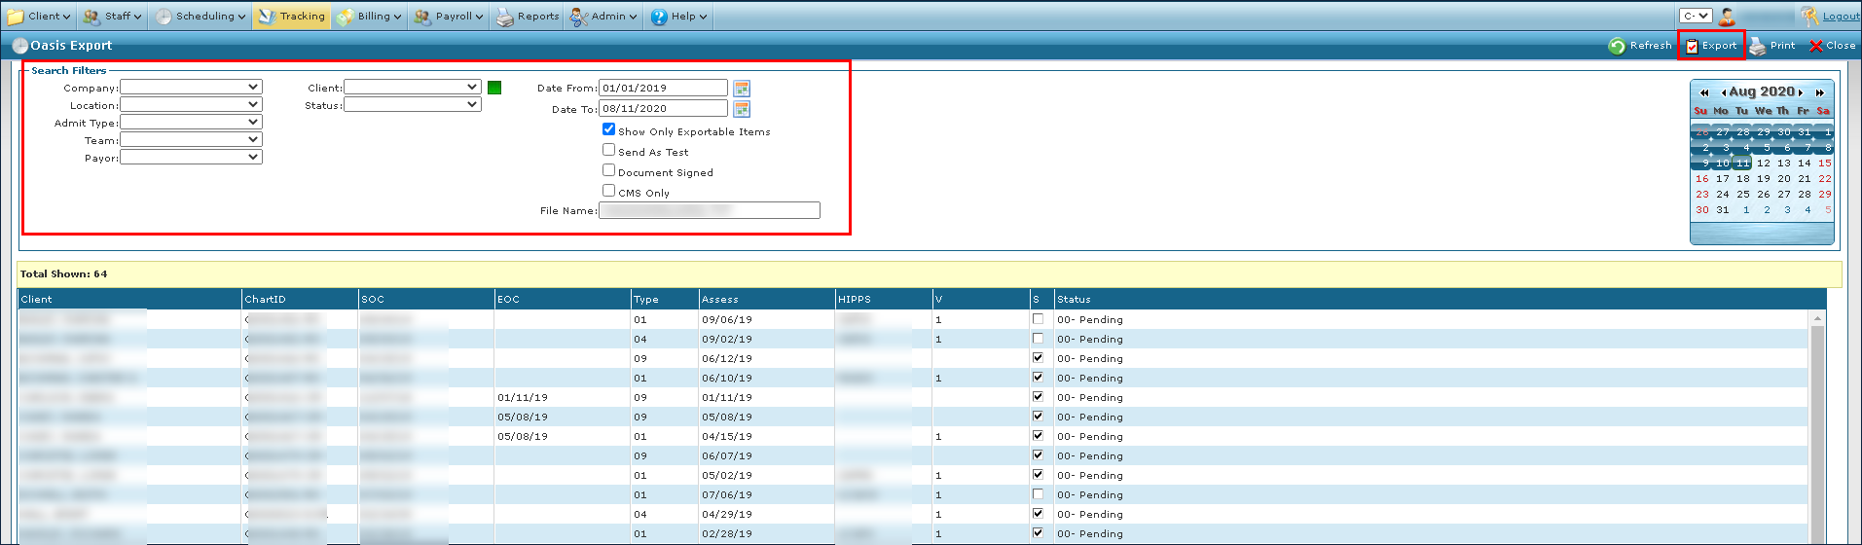Click the Assess date 02/28/19
This screenshot has height=545, width=1862.
pos(727,533)
